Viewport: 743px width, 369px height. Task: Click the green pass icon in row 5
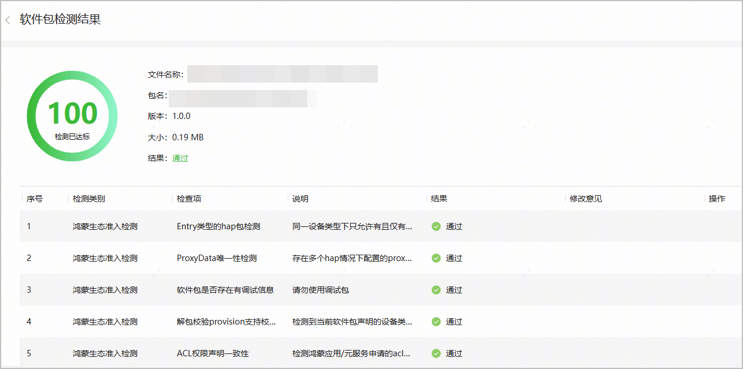436,353
